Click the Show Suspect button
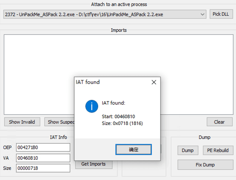Screen dimensions: 236x180 [x=60, y=122]
